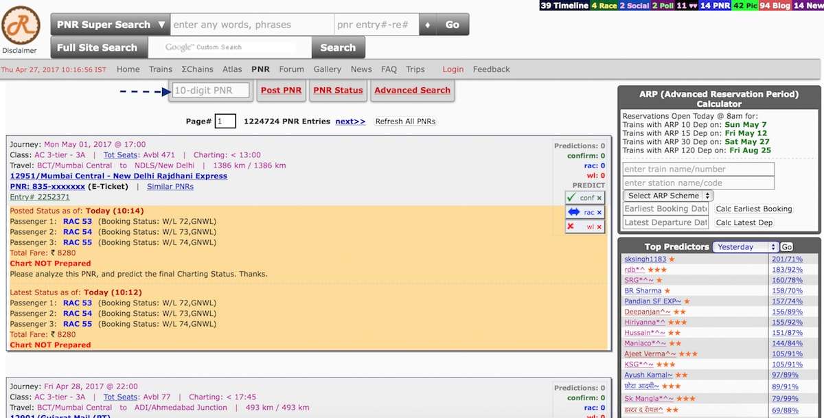Open the PNR Super Search dropdown
The width and height of the screenshot is (824, 418).
click(x=111, y=25)
